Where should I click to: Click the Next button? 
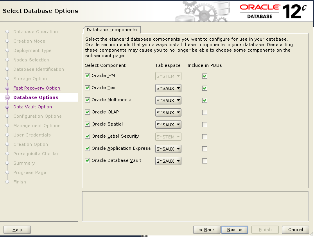coord(235,230)
